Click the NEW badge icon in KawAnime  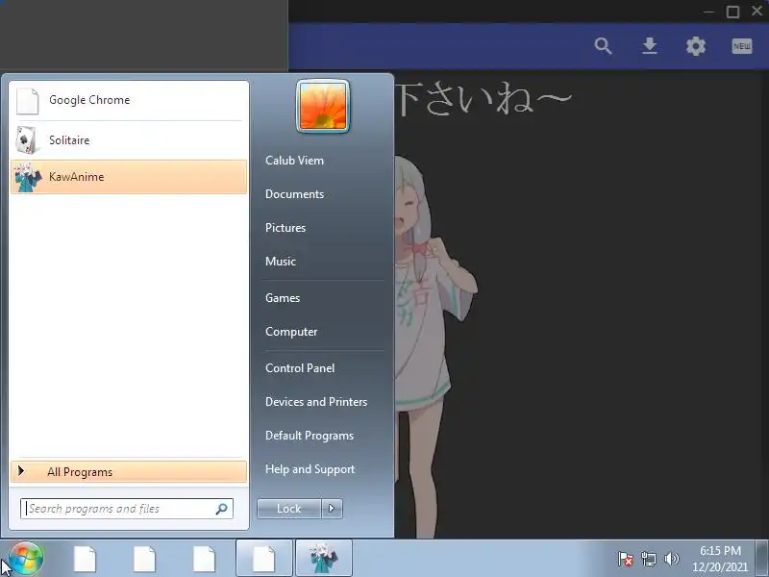(741, 46)
